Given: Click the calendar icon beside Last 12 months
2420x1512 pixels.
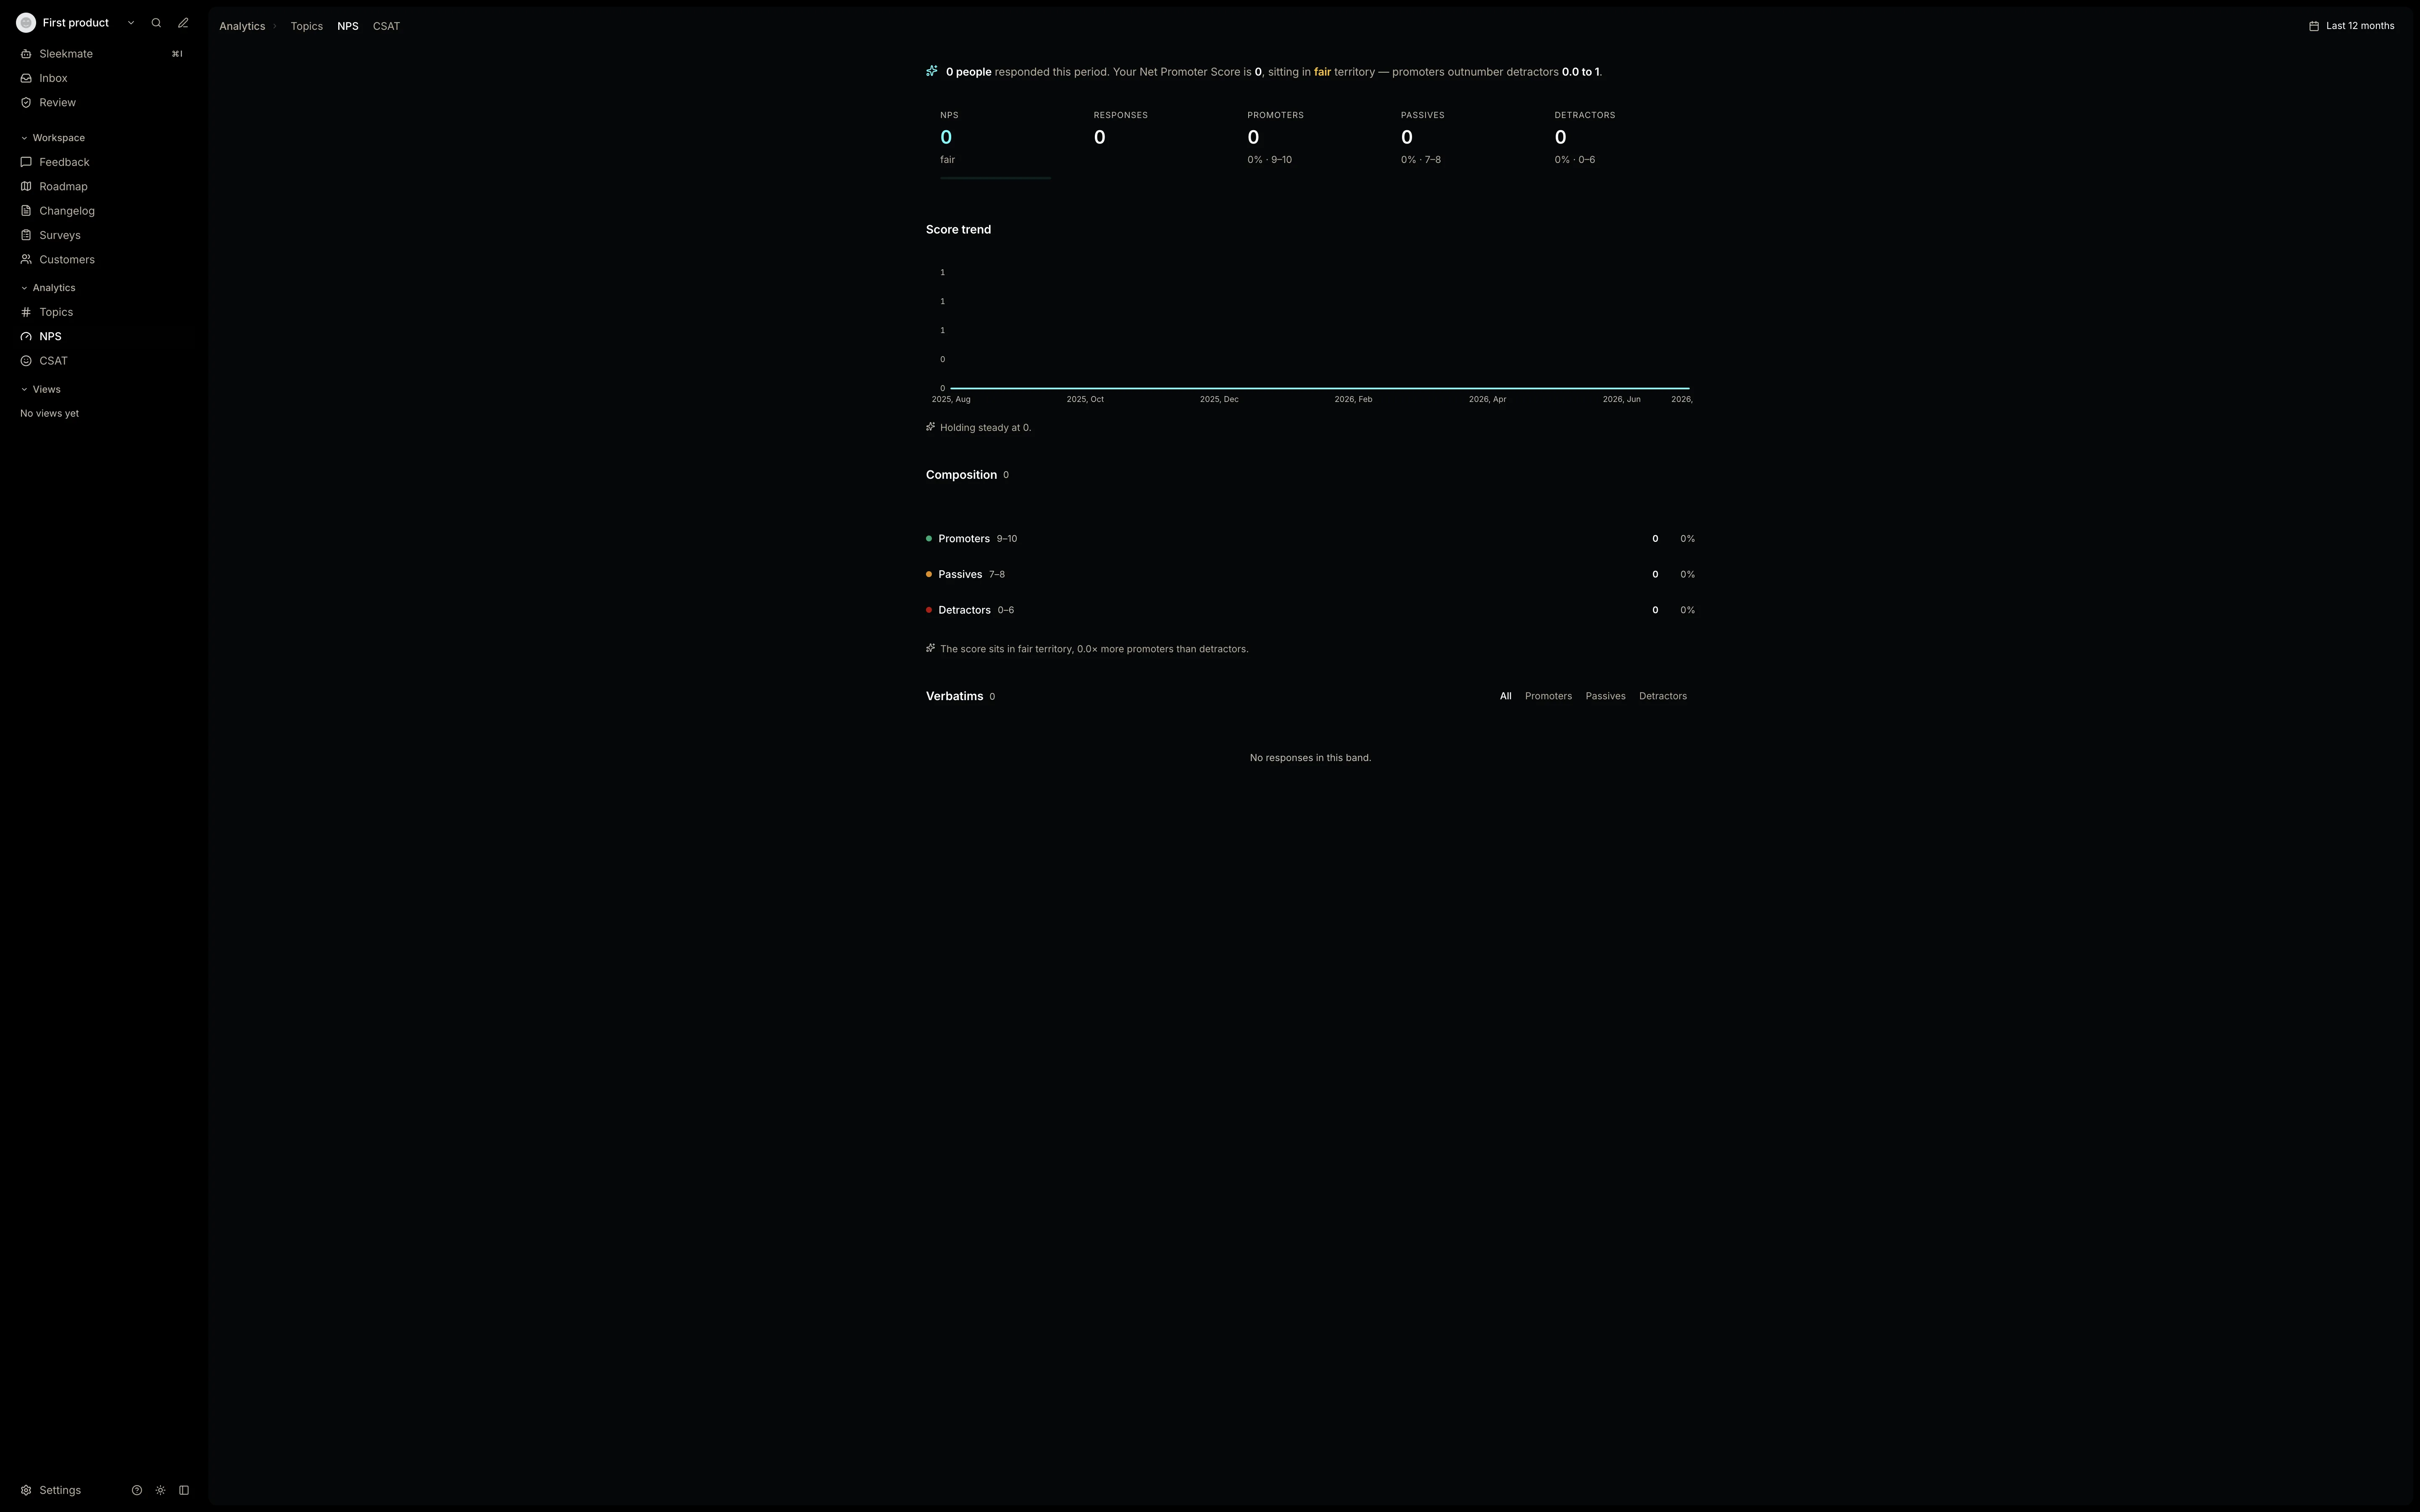Looking at the screenshot, I should (2314, 26).
